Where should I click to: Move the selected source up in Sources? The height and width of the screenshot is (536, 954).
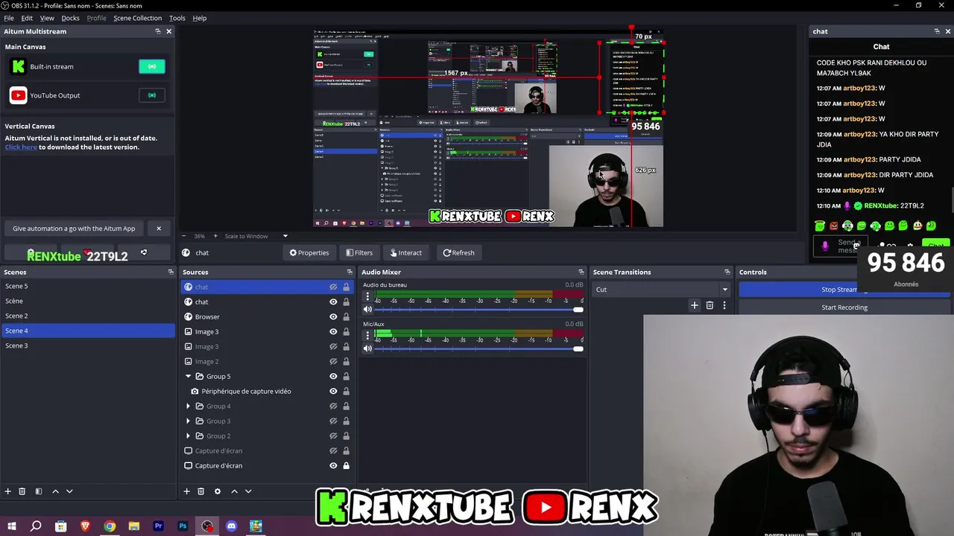pos(234,491)
